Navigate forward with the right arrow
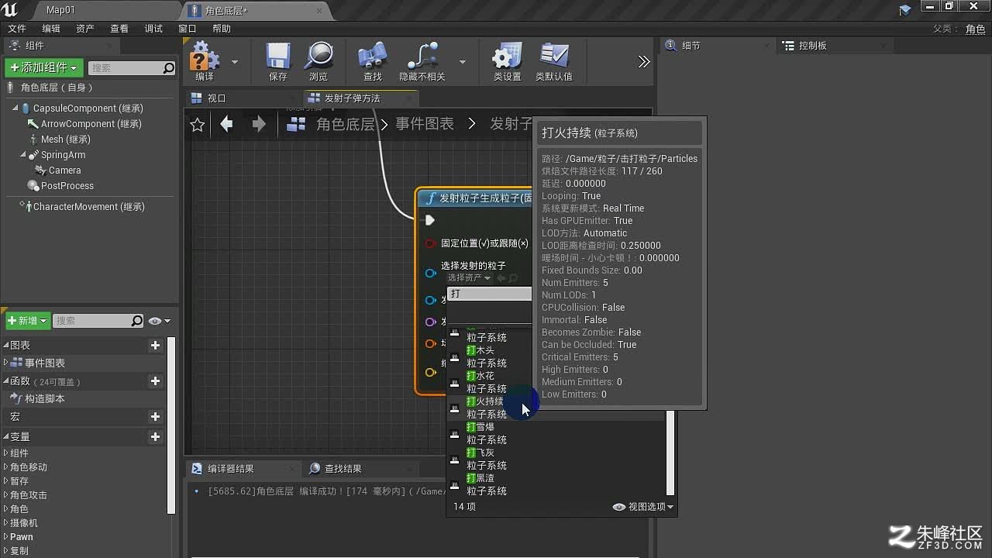The width and height of the screenshot is (992, 558). coord(259,124)
